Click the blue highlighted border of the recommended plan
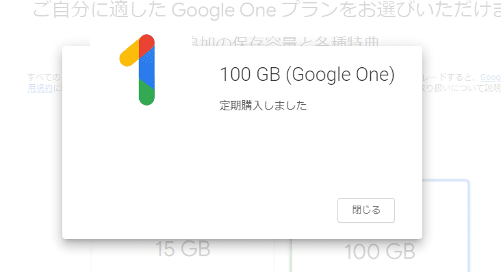Image resolution: width=501 pixels, height=272 pixels. tap(468, 224)
